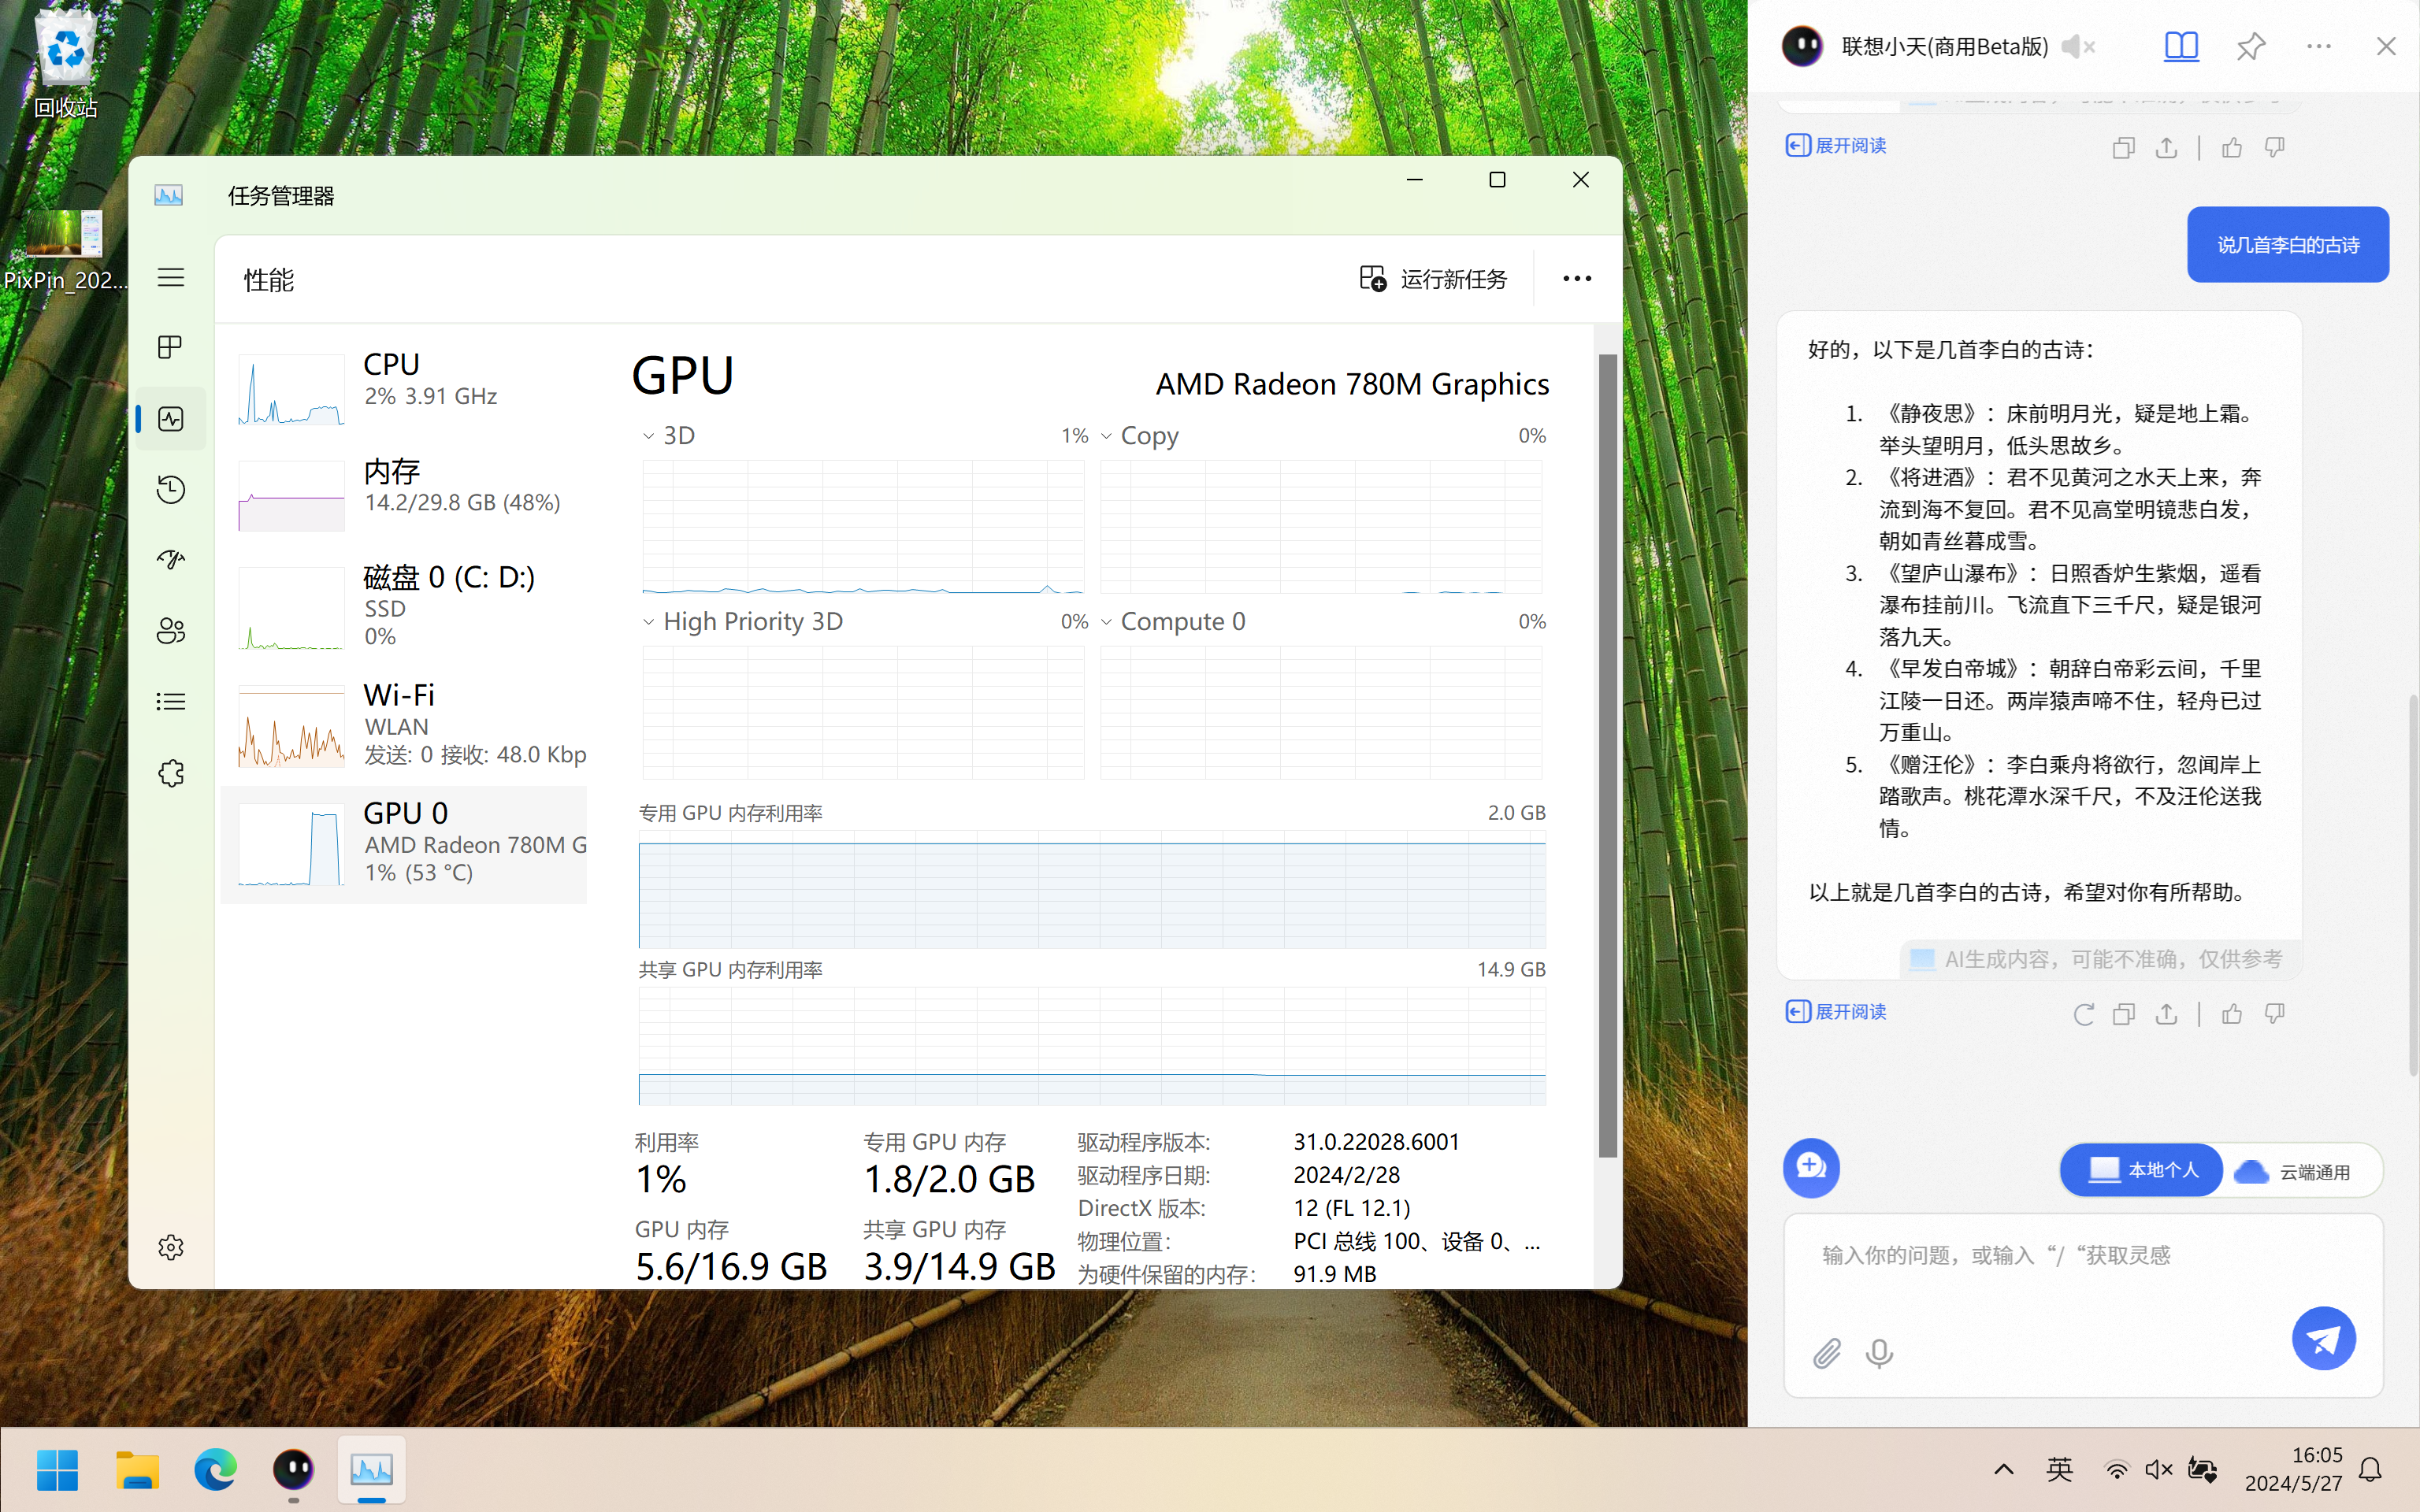The width and height of the screenshot is (2420, 1512).
Task: Open File Explorer from taskbar
Action: [x=136, y=1470]
